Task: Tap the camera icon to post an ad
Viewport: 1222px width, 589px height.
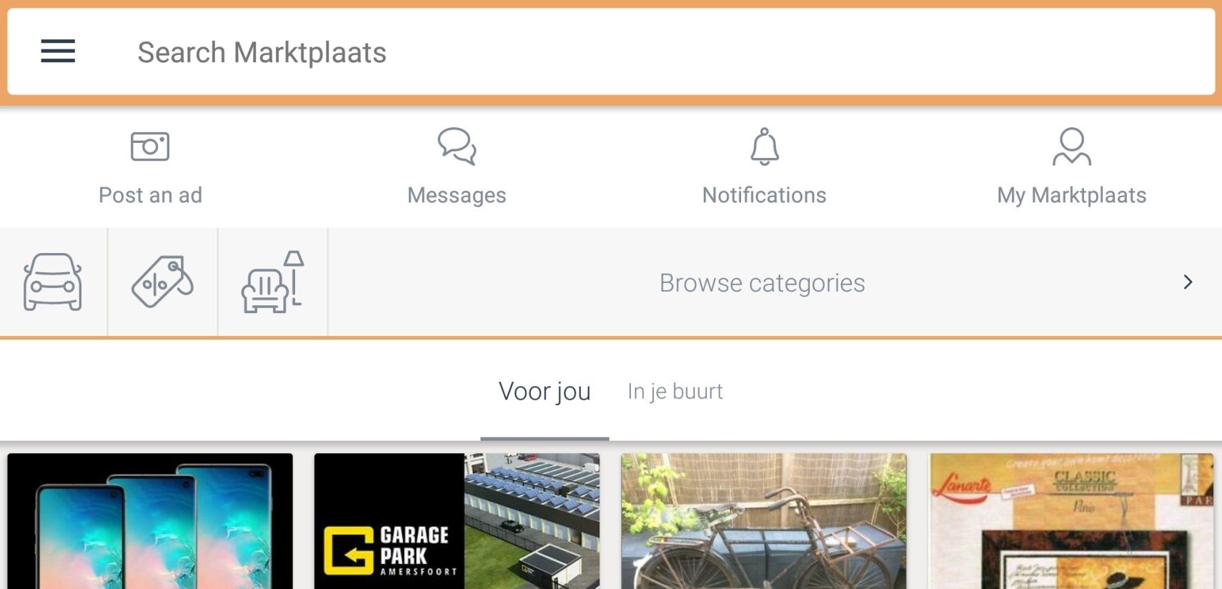Action: 150,147
